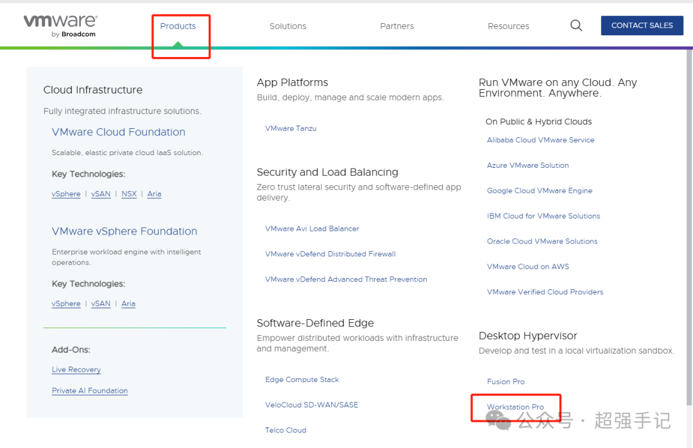This screenshot has width=693, height=448.
Task: Open the Live Recovery add-on
Action: [x=76, y=369]
